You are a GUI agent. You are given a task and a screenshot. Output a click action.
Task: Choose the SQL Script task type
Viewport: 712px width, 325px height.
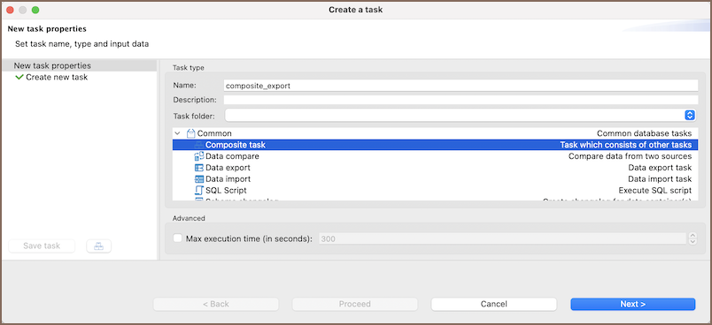(x=435, y=190)
